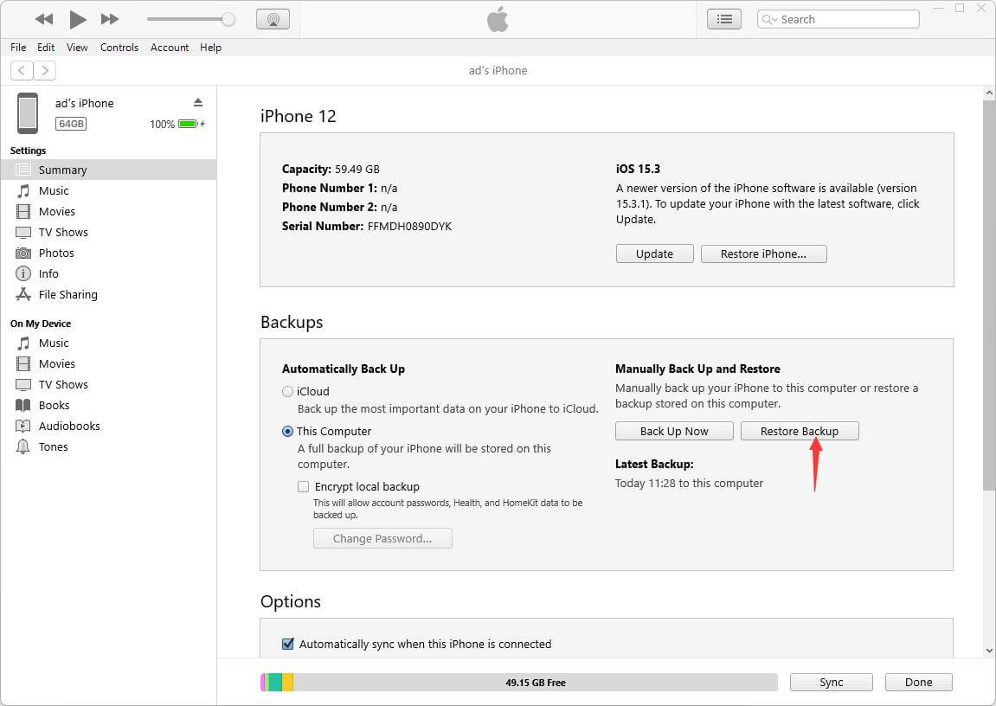Open the Help menu
Viewport: 996px width, 706px height.
[210, 48]
